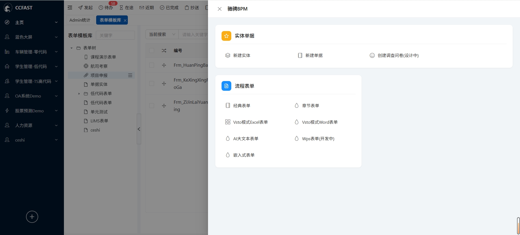Click the 关键字 tree search field

[115, 35]
